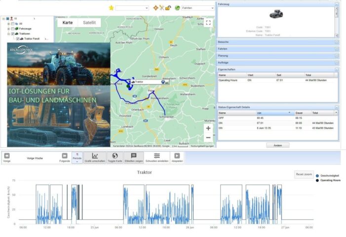
Task: Click the lock icon in top toolbar
Action: point(168,8)
